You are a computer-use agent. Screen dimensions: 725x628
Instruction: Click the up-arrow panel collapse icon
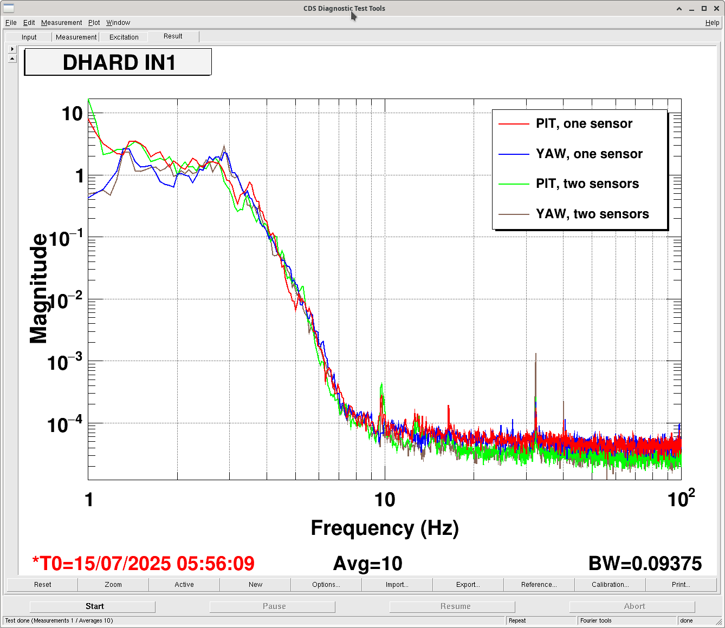[x=12, y=58]
